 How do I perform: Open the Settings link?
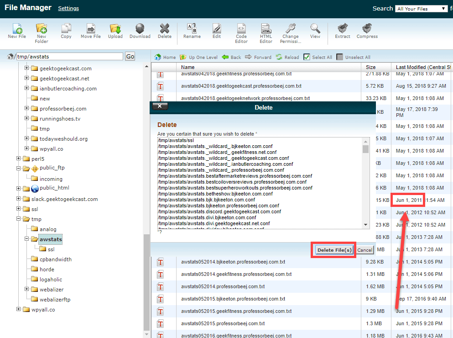click(68, 8)
